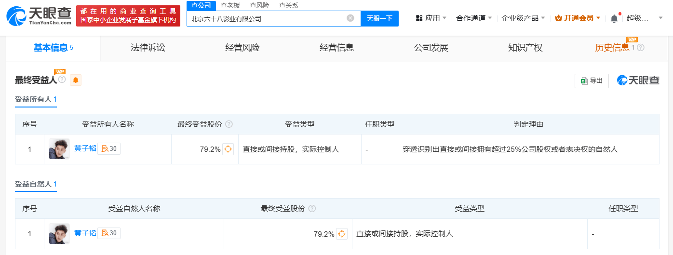Click the orange alert bell beside 最终受益人

(76, 80)
